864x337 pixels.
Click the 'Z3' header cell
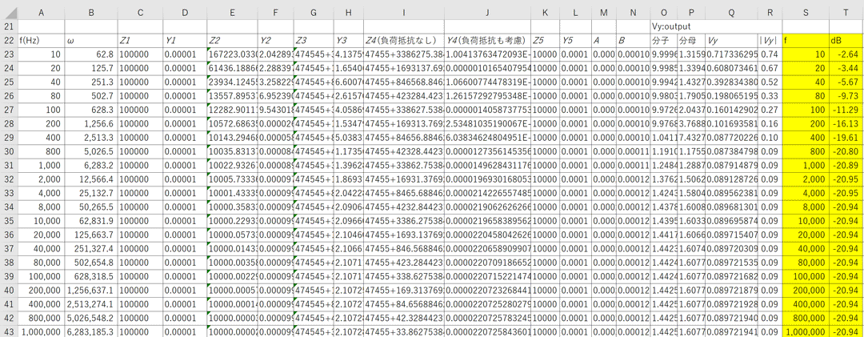(x=314, y=41)
